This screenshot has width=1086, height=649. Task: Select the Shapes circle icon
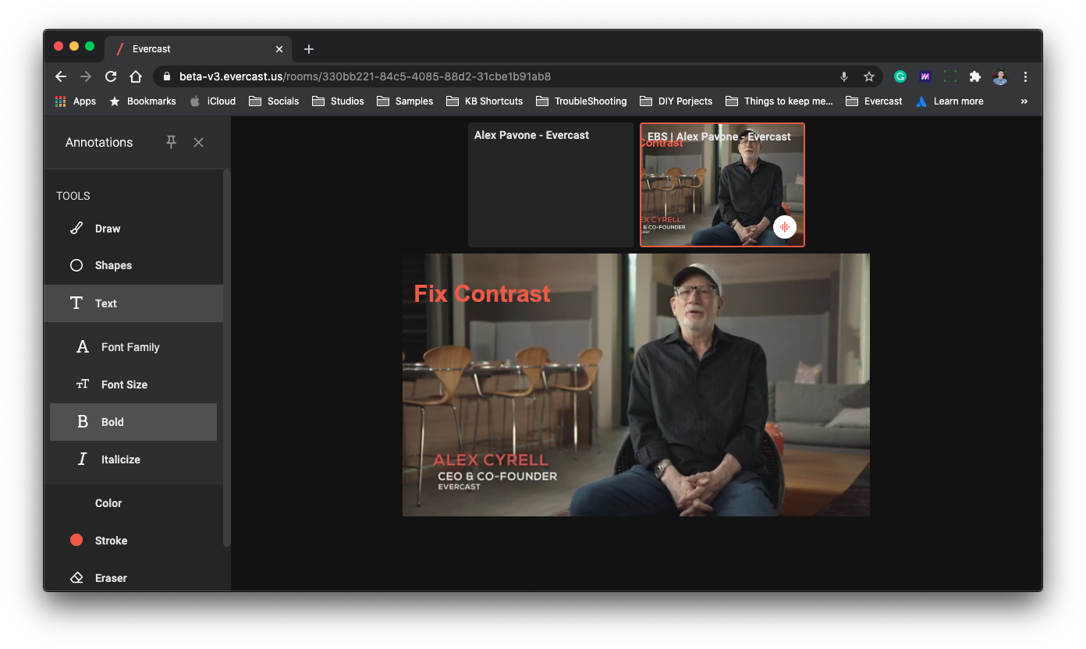[76, 265]
